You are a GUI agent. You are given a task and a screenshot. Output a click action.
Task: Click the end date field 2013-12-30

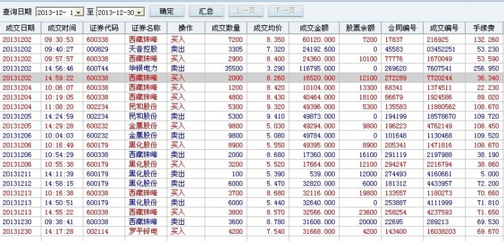[x=116, y=12]
